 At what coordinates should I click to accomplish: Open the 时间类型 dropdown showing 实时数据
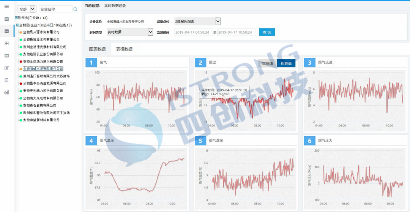(130, 32)
